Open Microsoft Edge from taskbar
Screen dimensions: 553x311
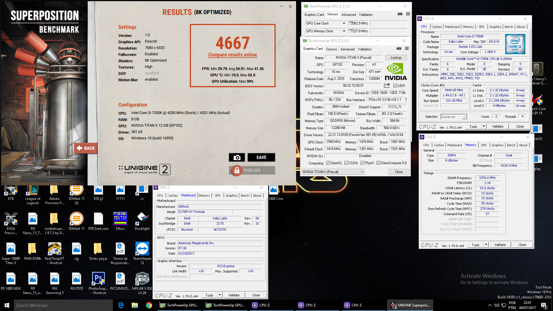point(121,305)
